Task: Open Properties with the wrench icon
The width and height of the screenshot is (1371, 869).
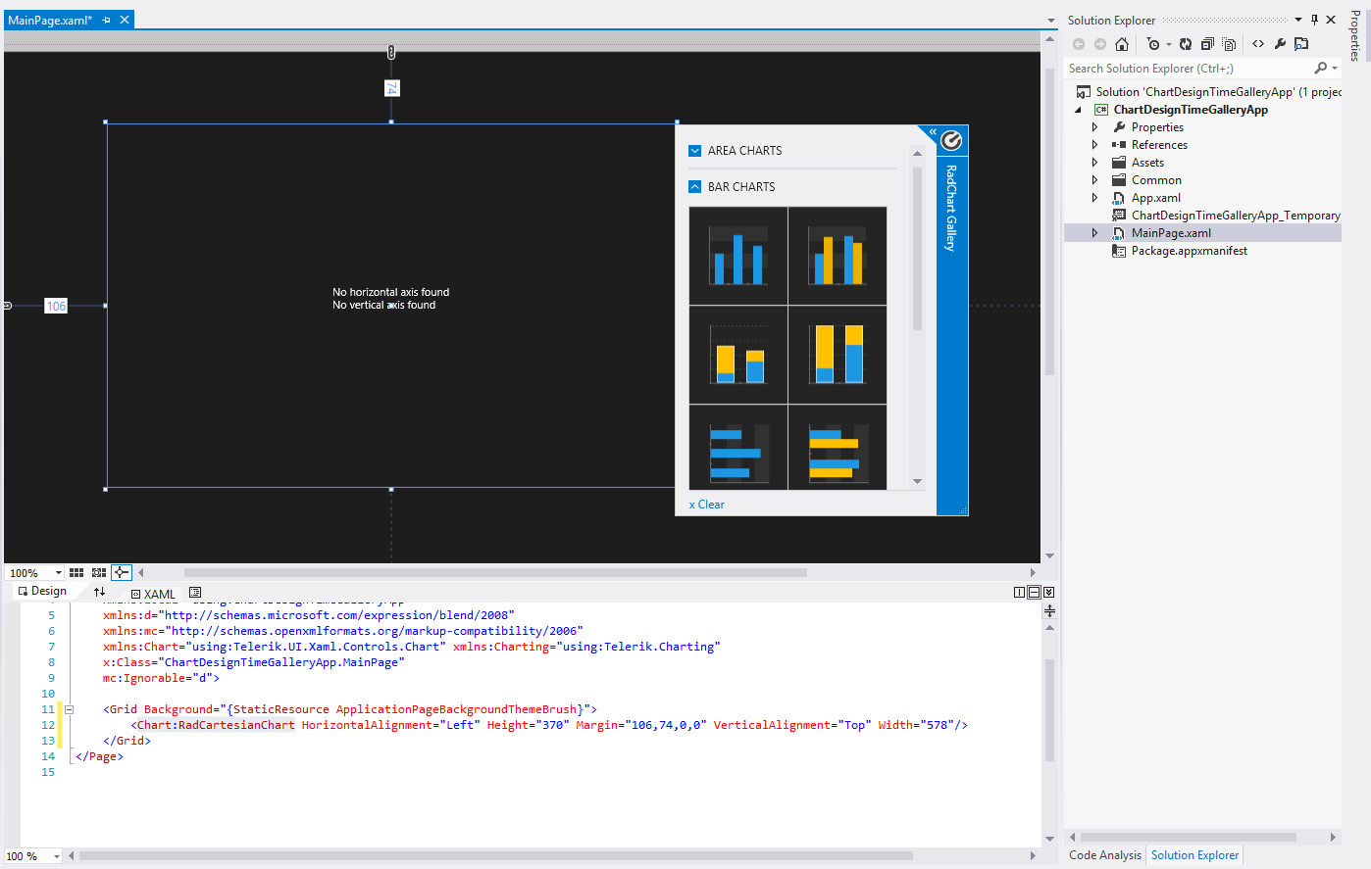Action: [x=1280, y=44]
